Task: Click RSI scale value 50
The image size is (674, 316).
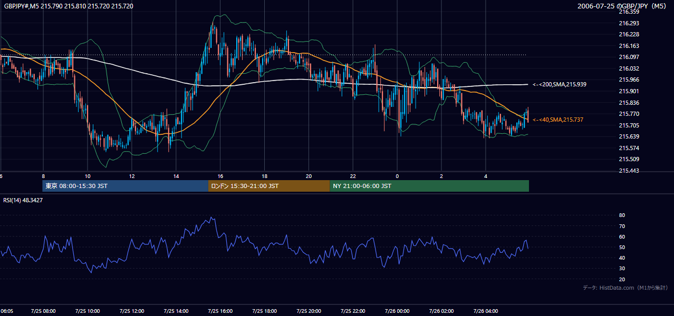Action: [622, 247]
